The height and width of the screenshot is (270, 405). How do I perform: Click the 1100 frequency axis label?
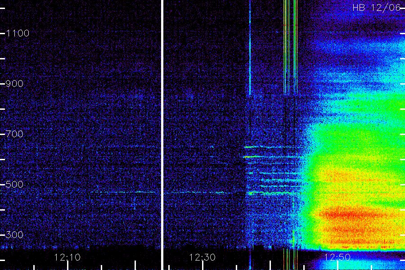pyautogui.click(x=18, y=33)
